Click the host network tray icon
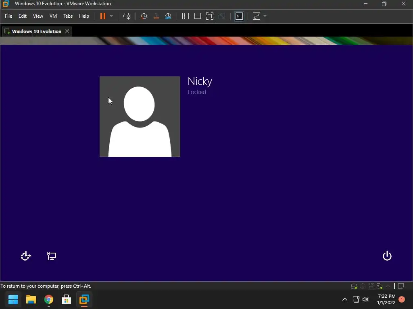This screenshot has height=309, width=413. click(x=356, y=299)
